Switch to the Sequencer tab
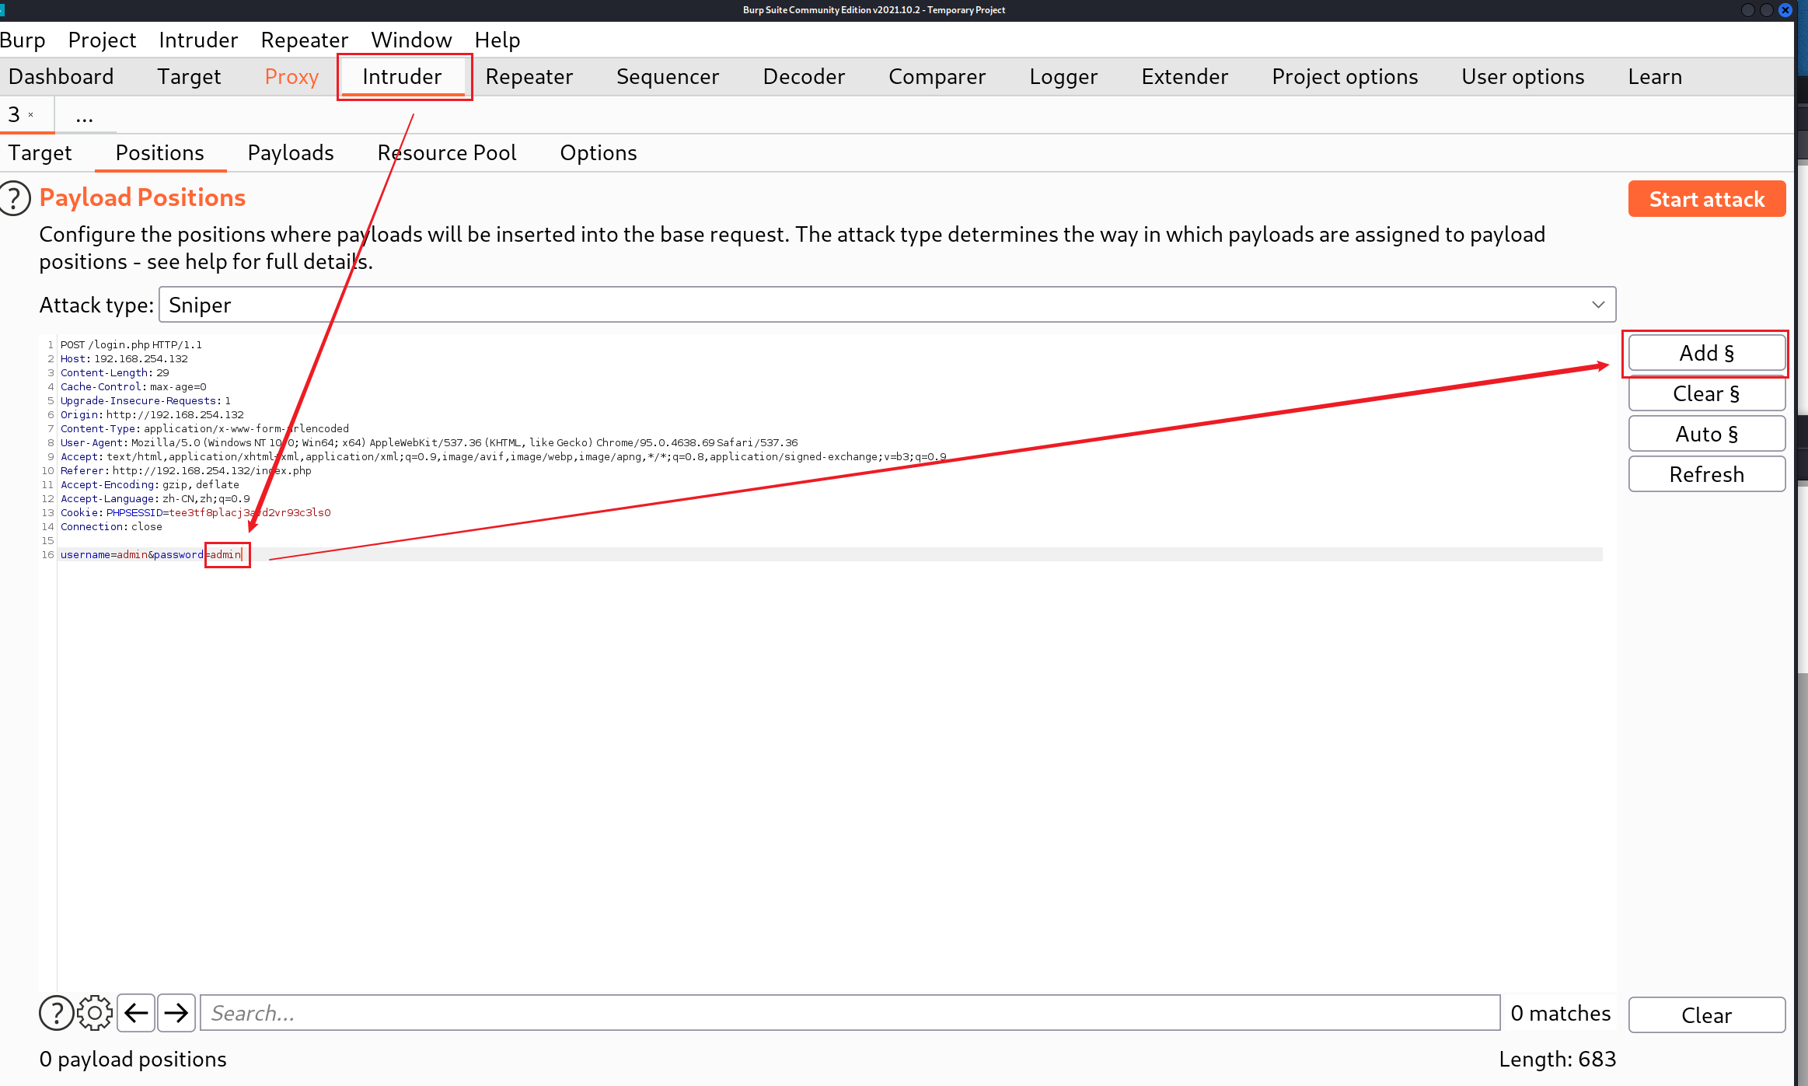 [x=668, y=76]
